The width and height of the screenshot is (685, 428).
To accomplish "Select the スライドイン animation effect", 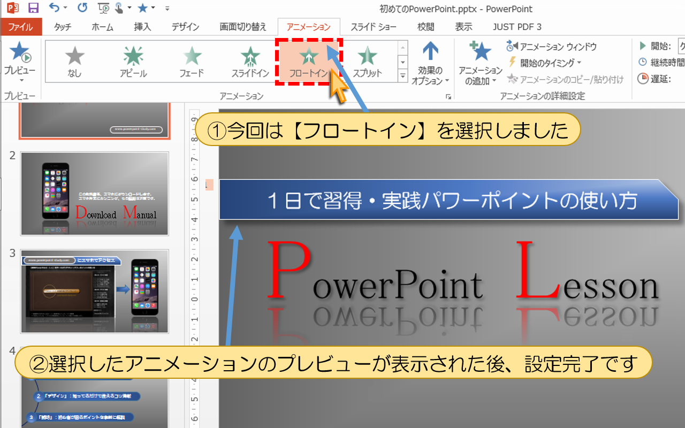I will point(250,61).
